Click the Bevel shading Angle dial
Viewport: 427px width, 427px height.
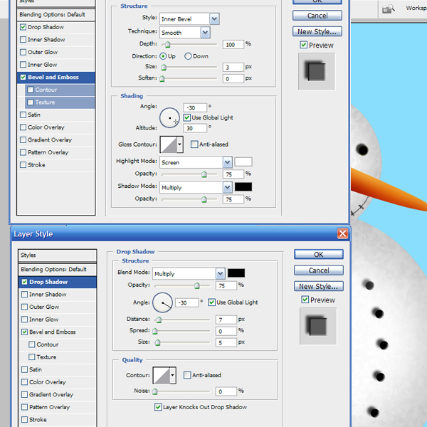[x=169, y=117]
